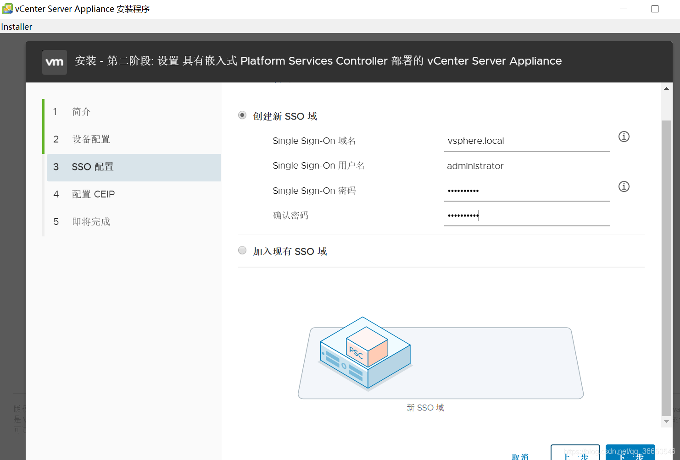The width and height of the screenshot is (680, 460).
Task: Go to step 4 配置 CEIP
Action: tap(134, 194)
